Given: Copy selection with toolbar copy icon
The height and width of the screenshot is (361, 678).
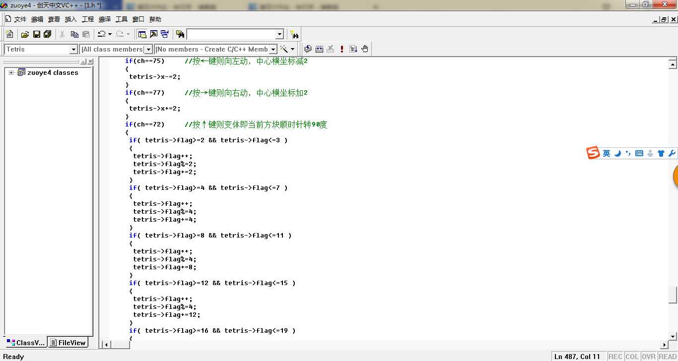Looking at the screenshot, I should 74,34.
